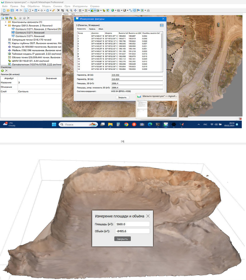Open the Справка menu
The image size is (246, 280).
coord(95,6)
